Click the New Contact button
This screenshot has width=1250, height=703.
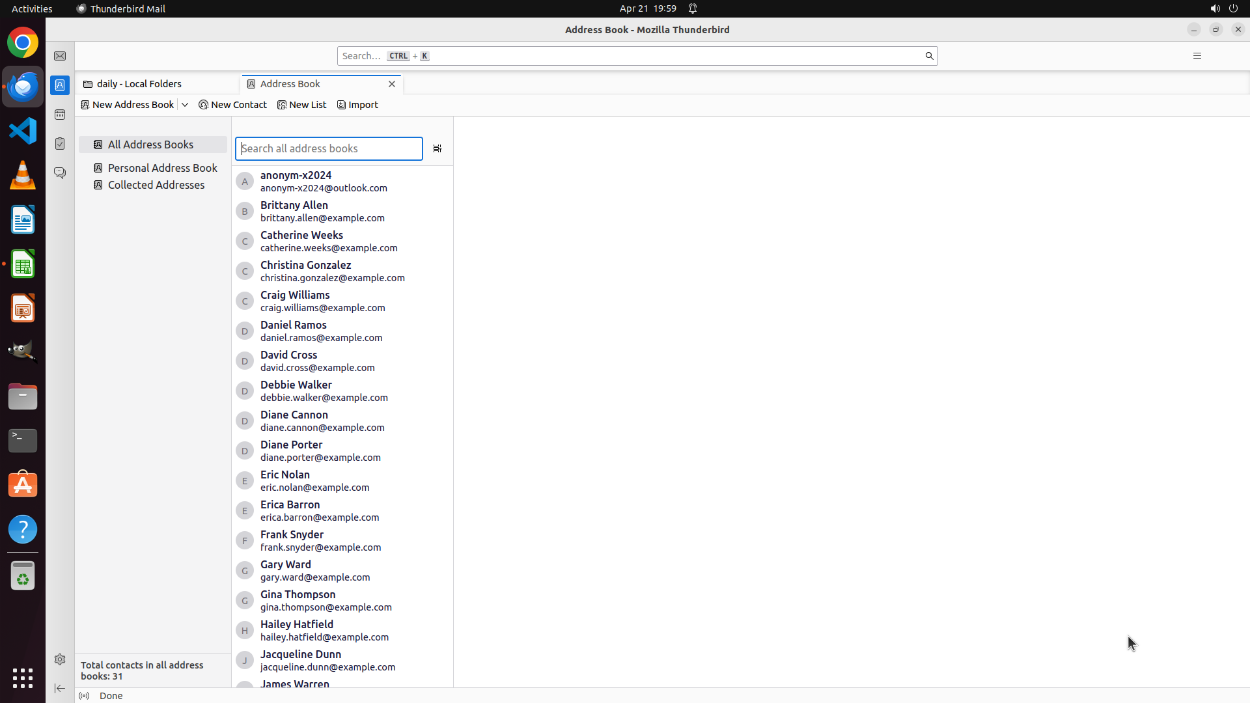click(x=233, y=105)
